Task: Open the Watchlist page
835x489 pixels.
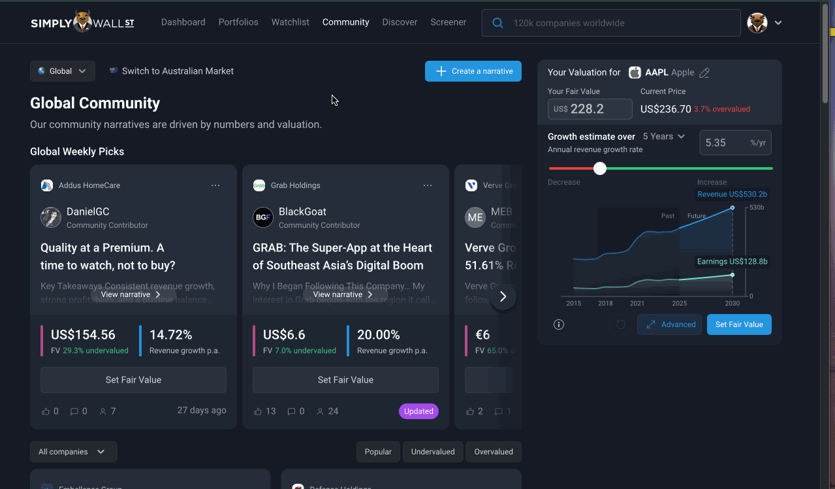Action: click(x=291, y=22)
